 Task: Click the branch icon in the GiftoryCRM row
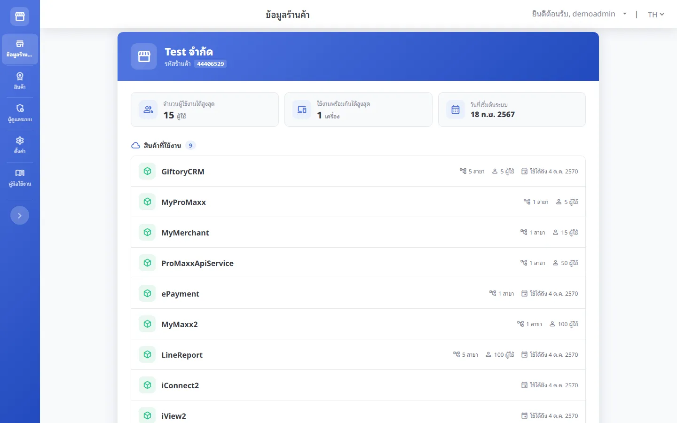click(463, 171)
